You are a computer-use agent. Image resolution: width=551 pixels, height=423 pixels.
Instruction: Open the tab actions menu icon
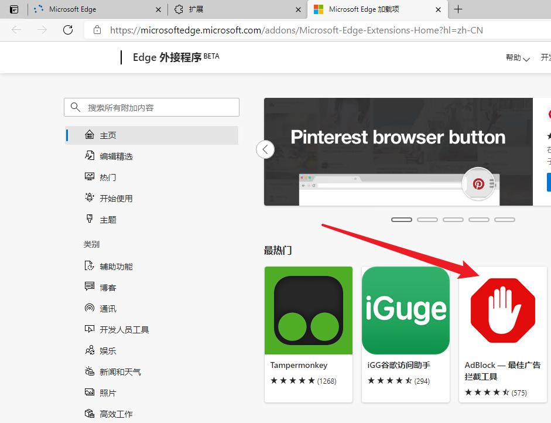(14, 9)
